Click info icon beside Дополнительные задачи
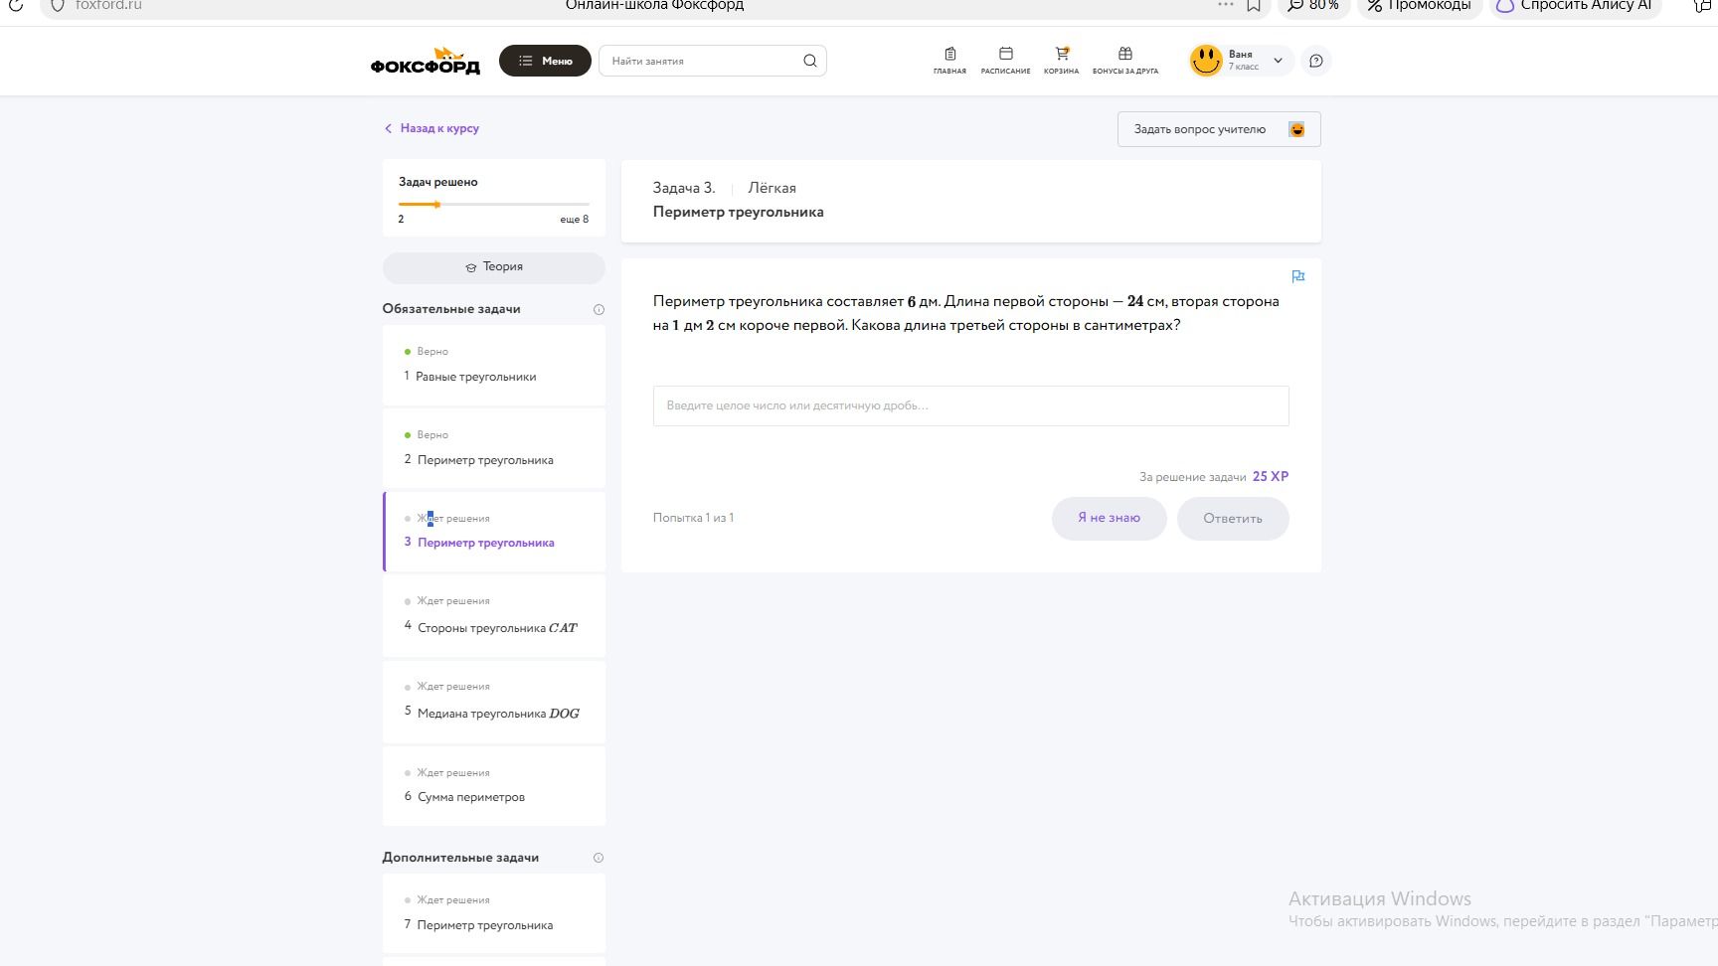 [x=599, y=858]
